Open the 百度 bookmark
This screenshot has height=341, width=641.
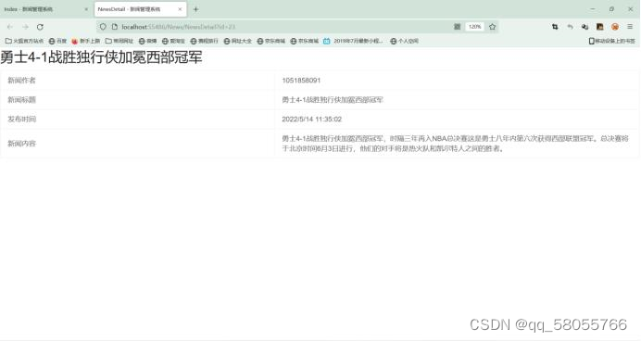[57, 41]
